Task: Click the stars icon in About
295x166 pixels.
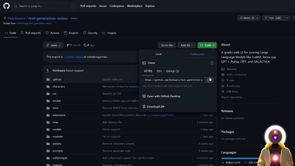Action: pos(223,80)
